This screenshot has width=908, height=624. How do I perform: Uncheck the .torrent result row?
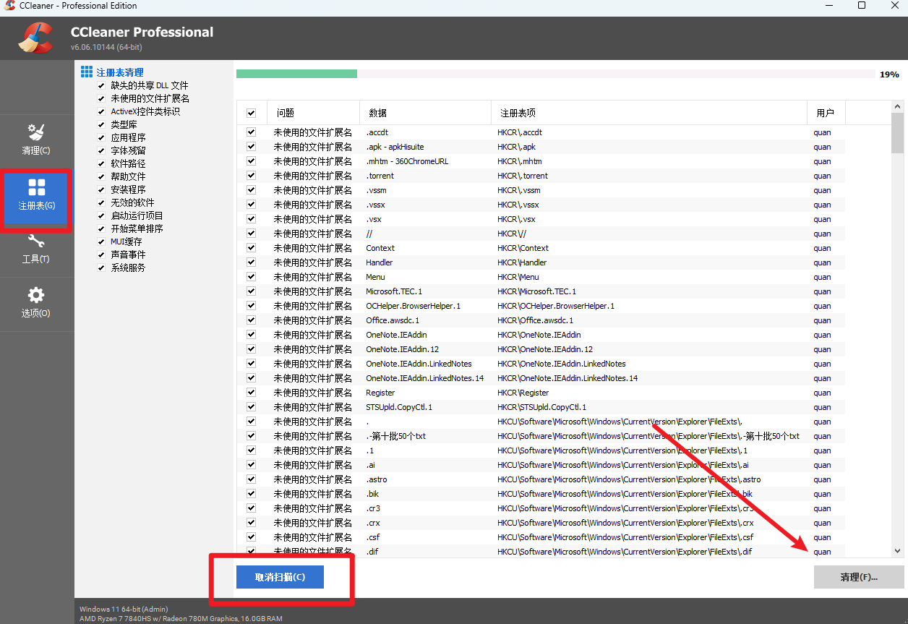click(x=251, y=176)
